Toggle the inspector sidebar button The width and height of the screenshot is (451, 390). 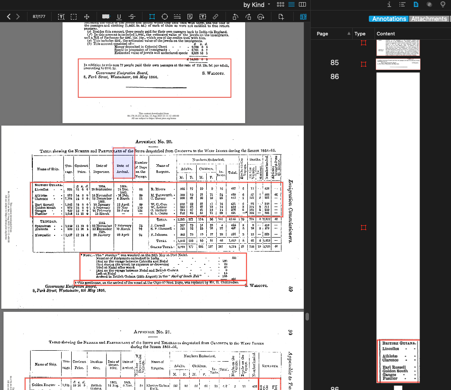click(x=304, y=17)
